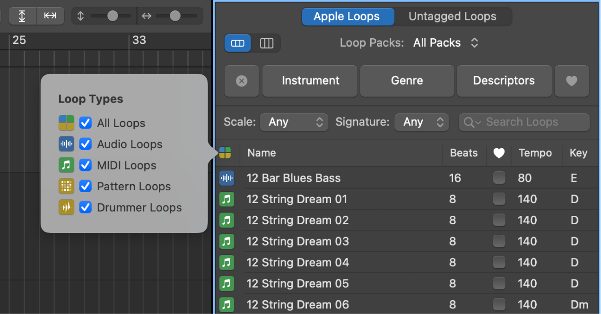Viewport: 601px width, 314px height.
Task: Click audio loop icon for 12 Bar Blues Bass
Action: tap(226, 178)
